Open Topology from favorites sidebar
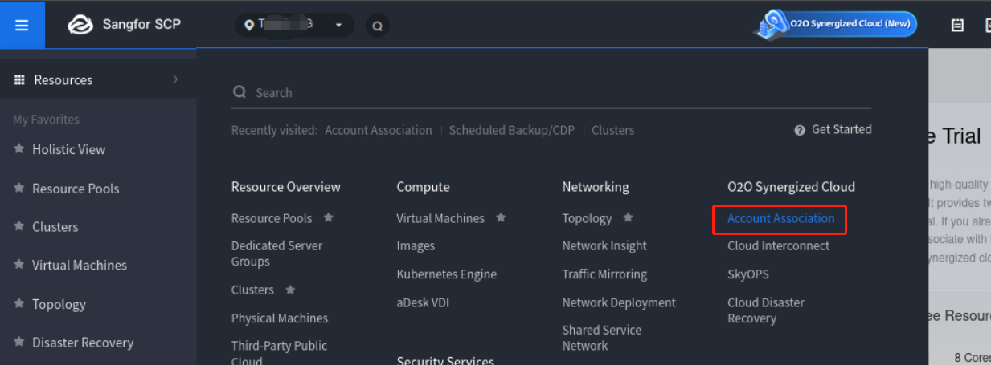This screenshot has height=365, width=991. (59, 304)
